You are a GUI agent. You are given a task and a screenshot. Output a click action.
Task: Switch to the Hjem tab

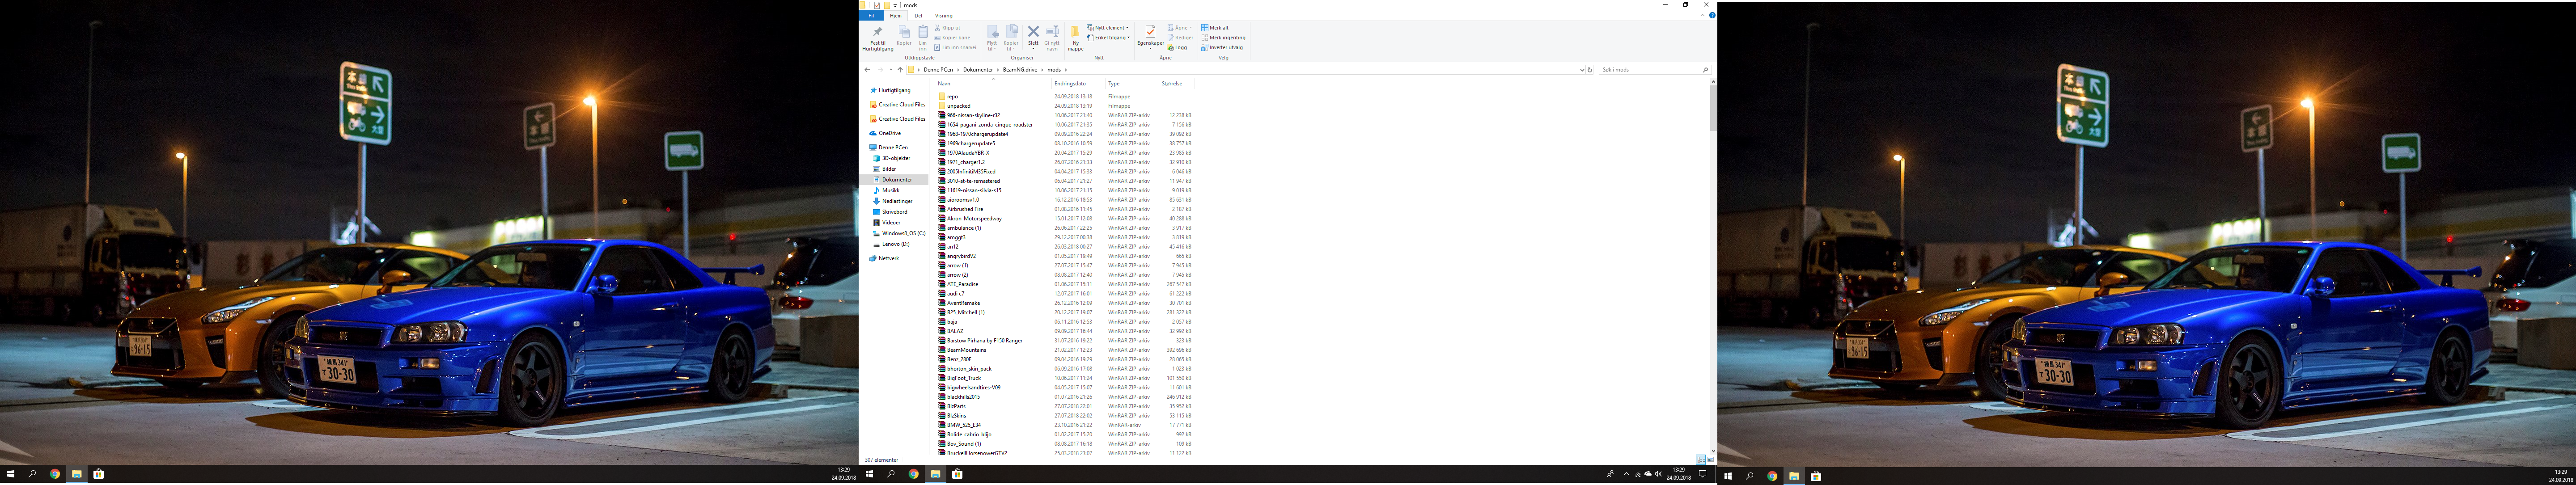tap(896, 16)
